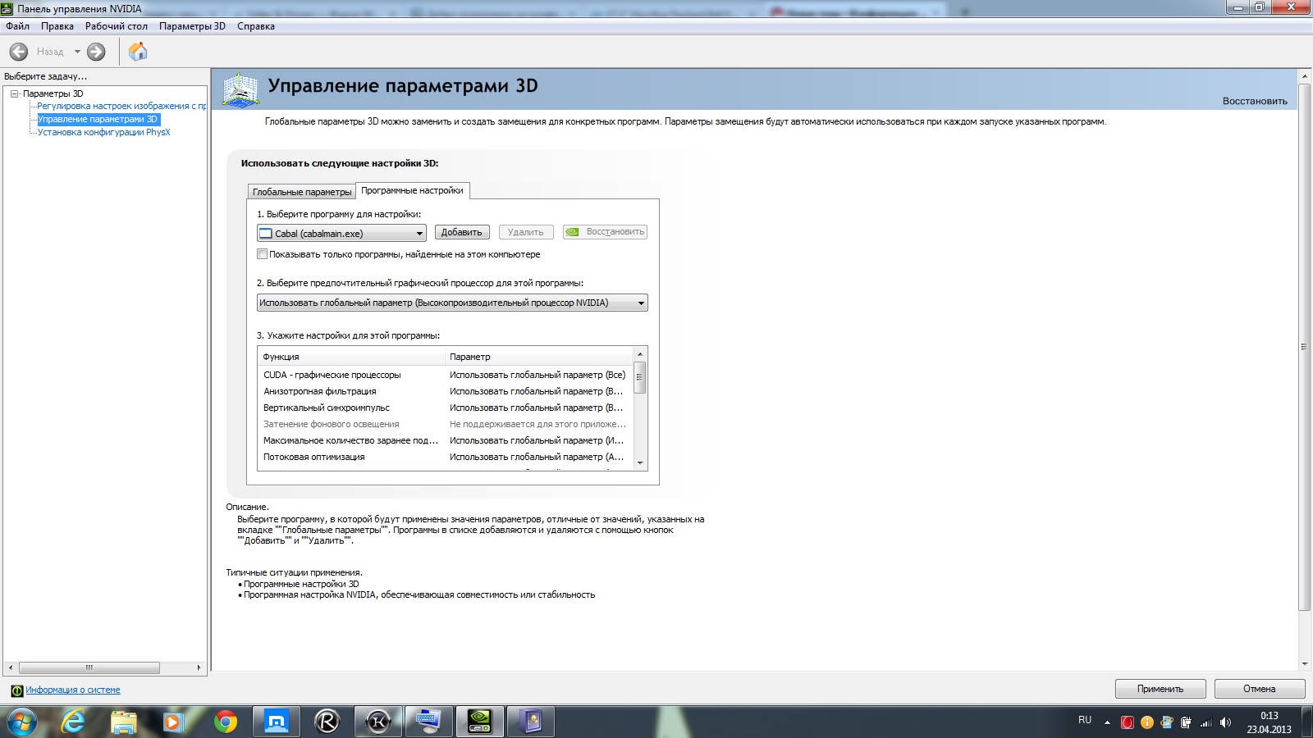Click the Windows update tray icon
This screenshot has height=738, width=1313.
(x=1166, y=722)
